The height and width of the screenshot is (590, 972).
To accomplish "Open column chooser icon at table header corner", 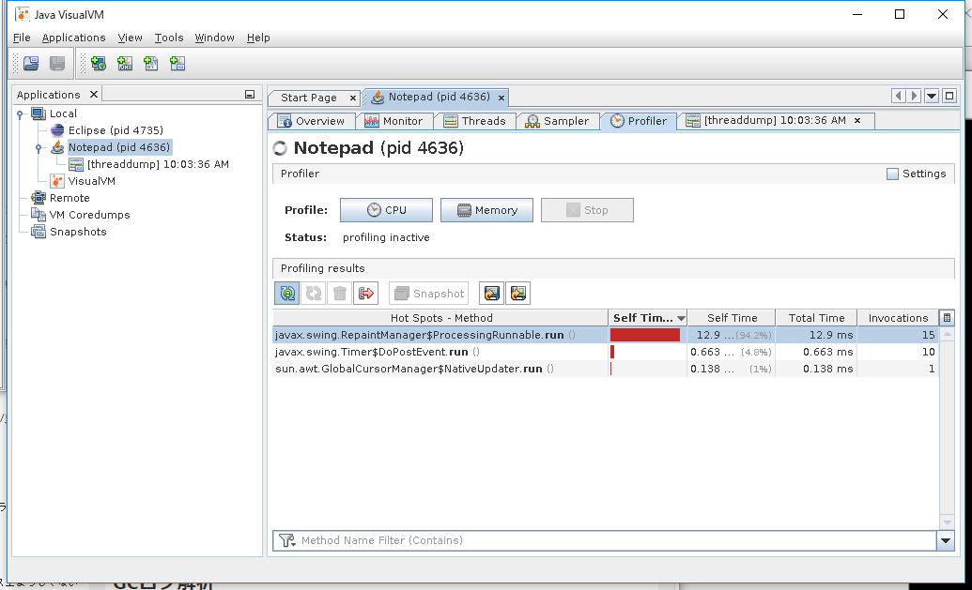I will pos(947,318).
